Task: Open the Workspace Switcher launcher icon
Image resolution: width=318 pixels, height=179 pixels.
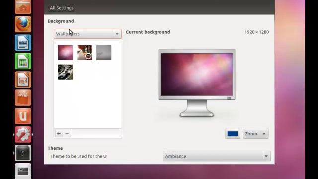Action: pyautogui.click(x=23, y=171)
